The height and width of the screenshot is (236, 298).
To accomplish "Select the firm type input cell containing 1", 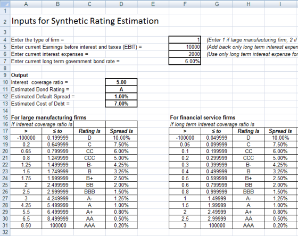I will pyautogui.click(x=185, y=40).
